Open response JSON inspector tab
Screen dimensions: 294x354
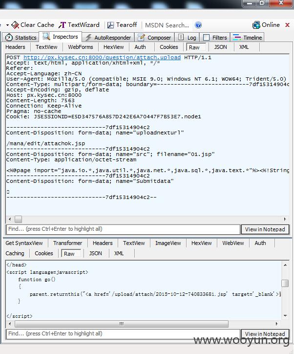(95, 253)
